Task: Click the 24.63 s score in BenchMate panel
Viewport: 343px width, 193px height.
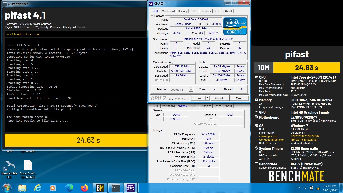Action: pyautogui.click(x=306, y=68)
